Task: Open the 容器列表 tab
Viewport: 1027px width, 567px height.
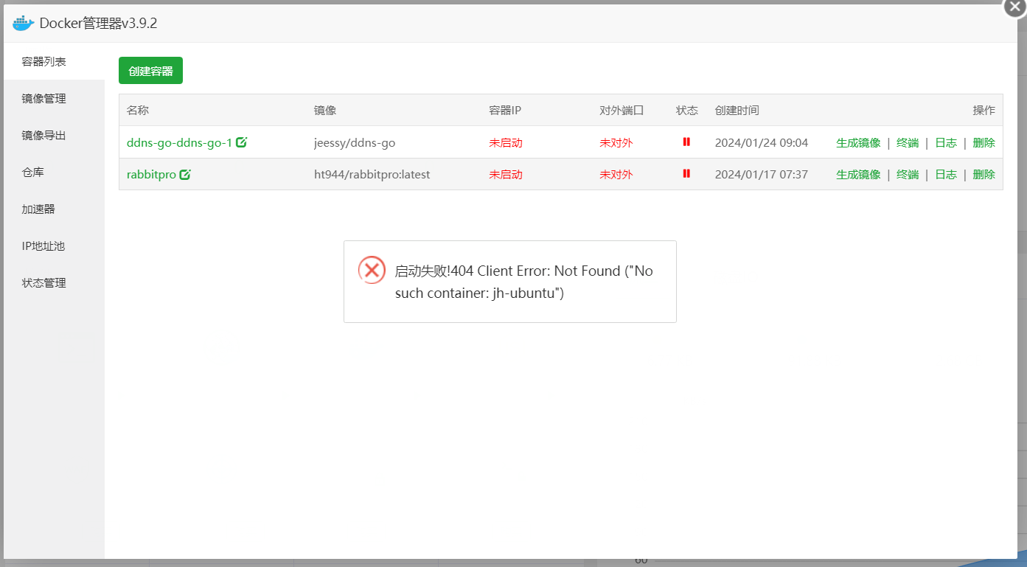Action: [54, 61]
